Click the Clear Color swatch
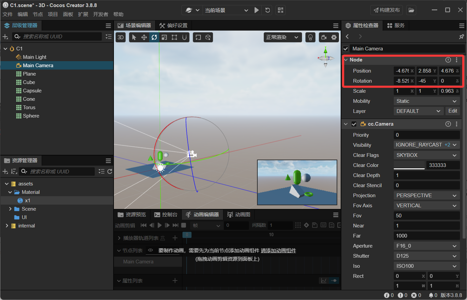 [x=409, y=165]
